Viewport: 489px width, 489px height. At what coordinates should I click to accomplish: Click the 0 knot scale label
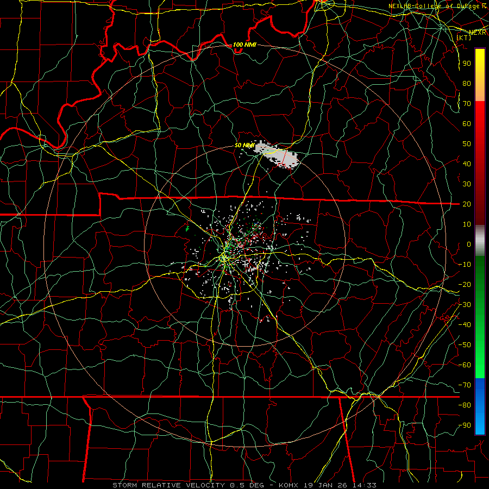[x=469, y=244]
